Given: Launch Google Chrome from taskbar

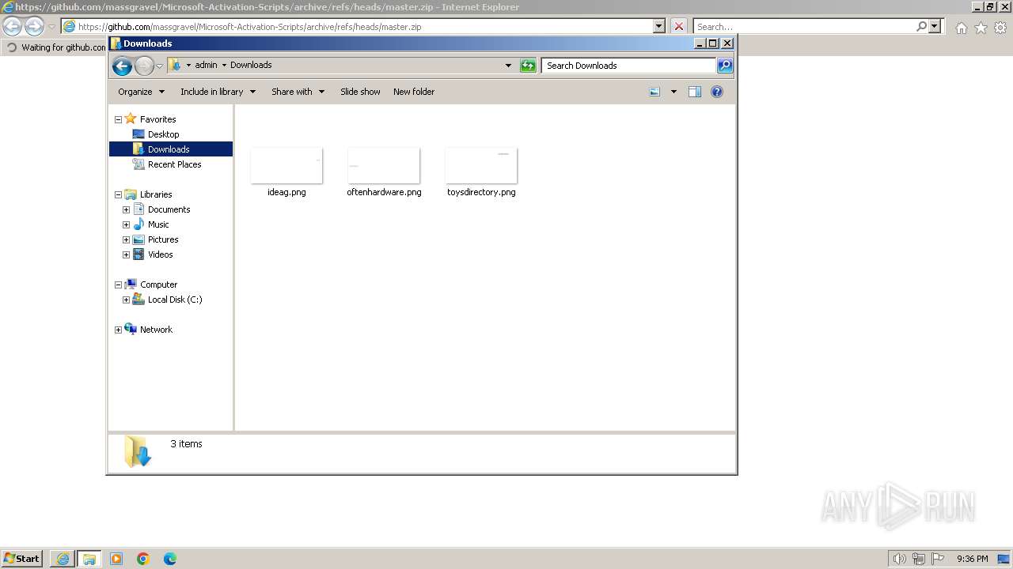Looking at the screenshot, I should (143, 559).
